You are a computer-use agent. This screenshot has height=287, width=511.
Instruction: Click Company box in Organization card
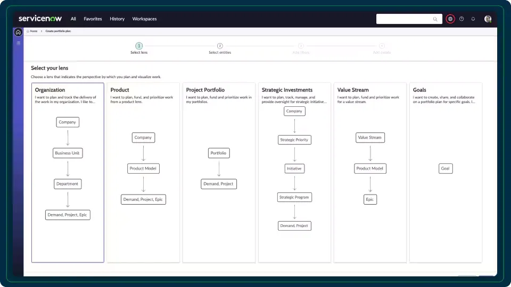coord(68,122)
